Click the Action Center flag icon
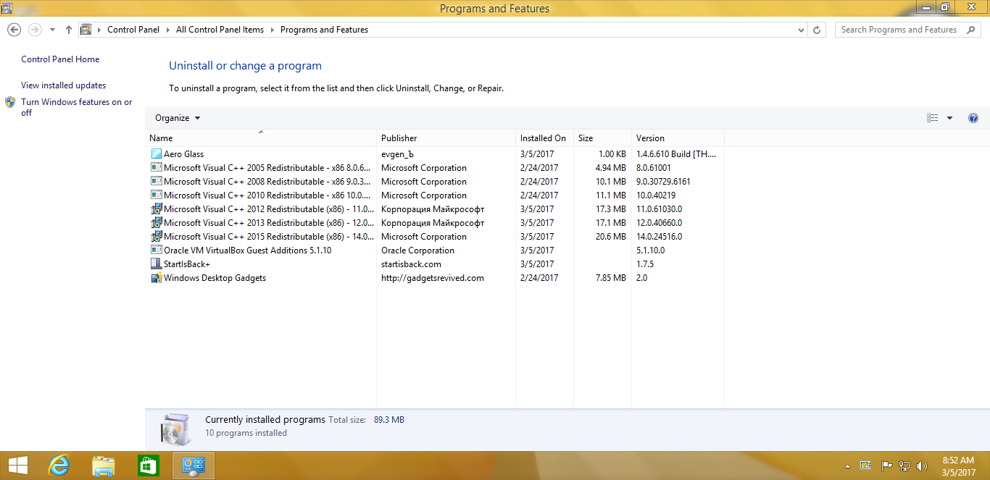The height and width of the screenshot is (480, 990). pyautogui.click(x=886, y=466)
